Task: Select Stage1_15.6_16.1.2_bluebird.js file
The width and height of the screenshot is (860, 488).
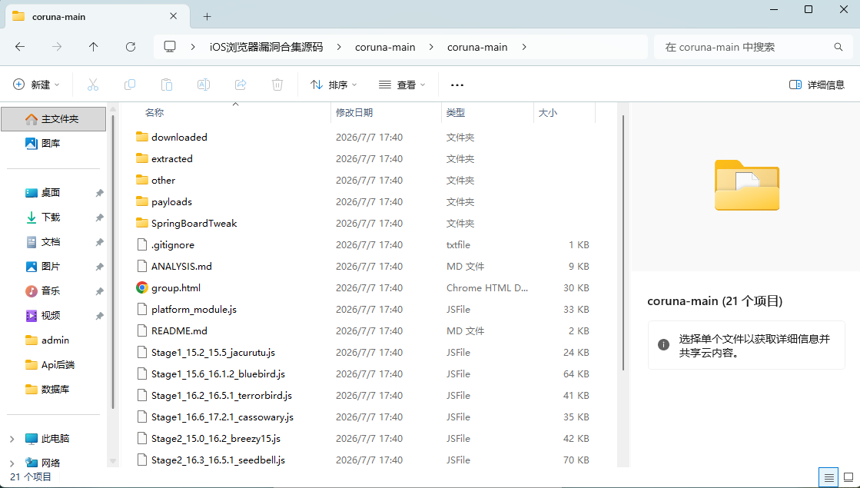Action: click(x=218, y=374)
